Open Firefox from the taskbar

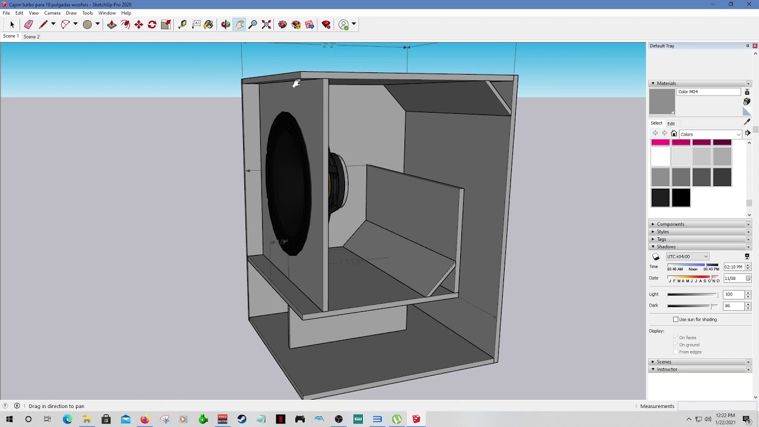pos(145,419)
